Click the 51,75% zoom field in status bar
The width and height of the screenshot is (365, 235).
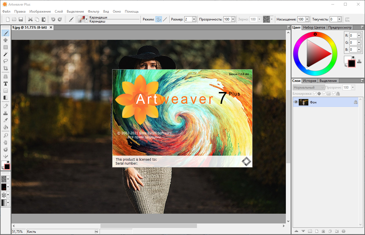(19, 232)
